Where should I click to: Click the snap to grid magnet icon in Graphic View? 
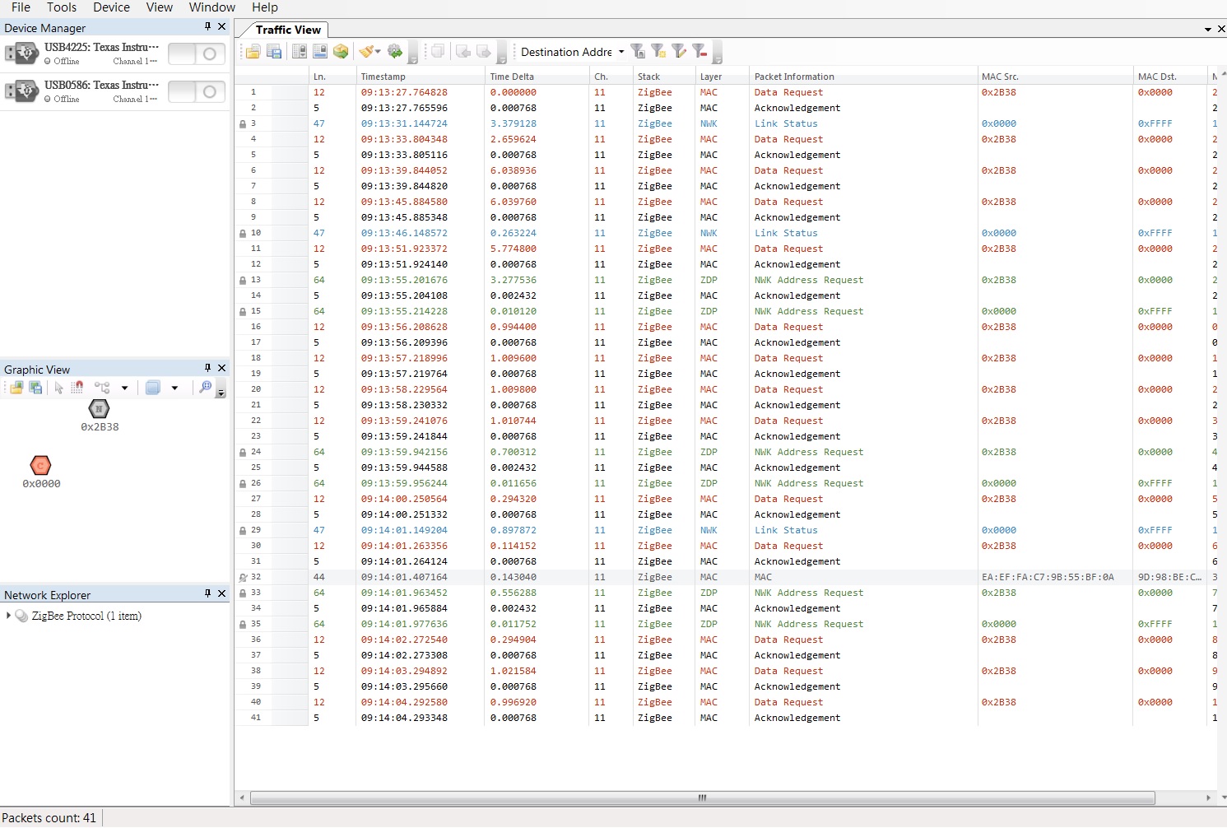click(x=77, y=388)
